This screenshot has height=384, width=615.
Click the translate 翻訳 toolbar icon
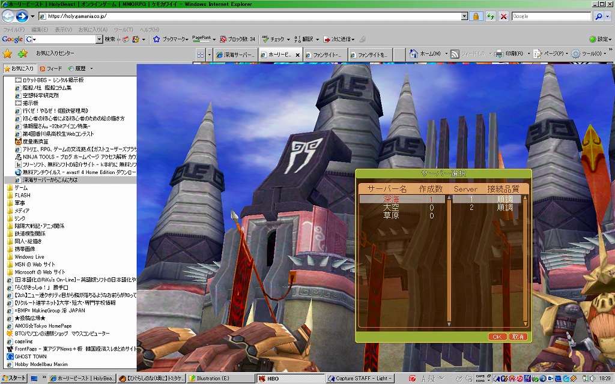297,39
